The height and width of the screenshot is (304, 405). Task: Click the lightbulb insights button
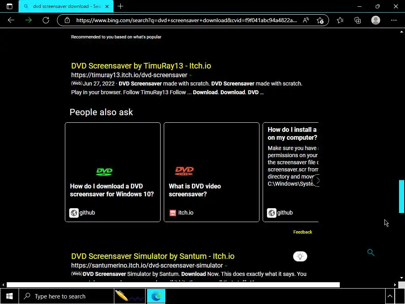300,256
